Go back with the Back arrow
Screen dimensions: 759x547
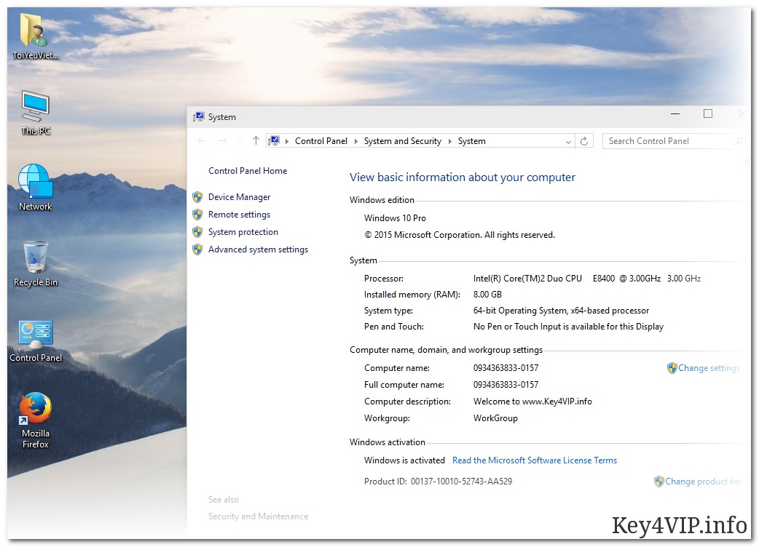(x=201, y=140)
